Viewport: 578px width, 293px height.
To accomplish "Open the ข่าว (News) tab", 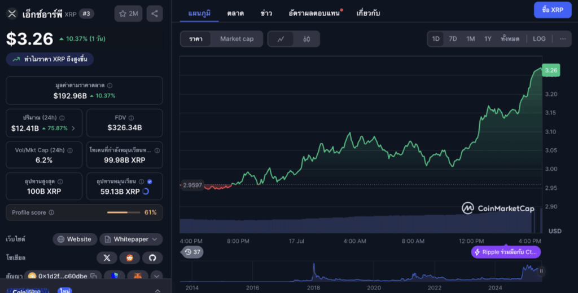I will tap(266, 12).
